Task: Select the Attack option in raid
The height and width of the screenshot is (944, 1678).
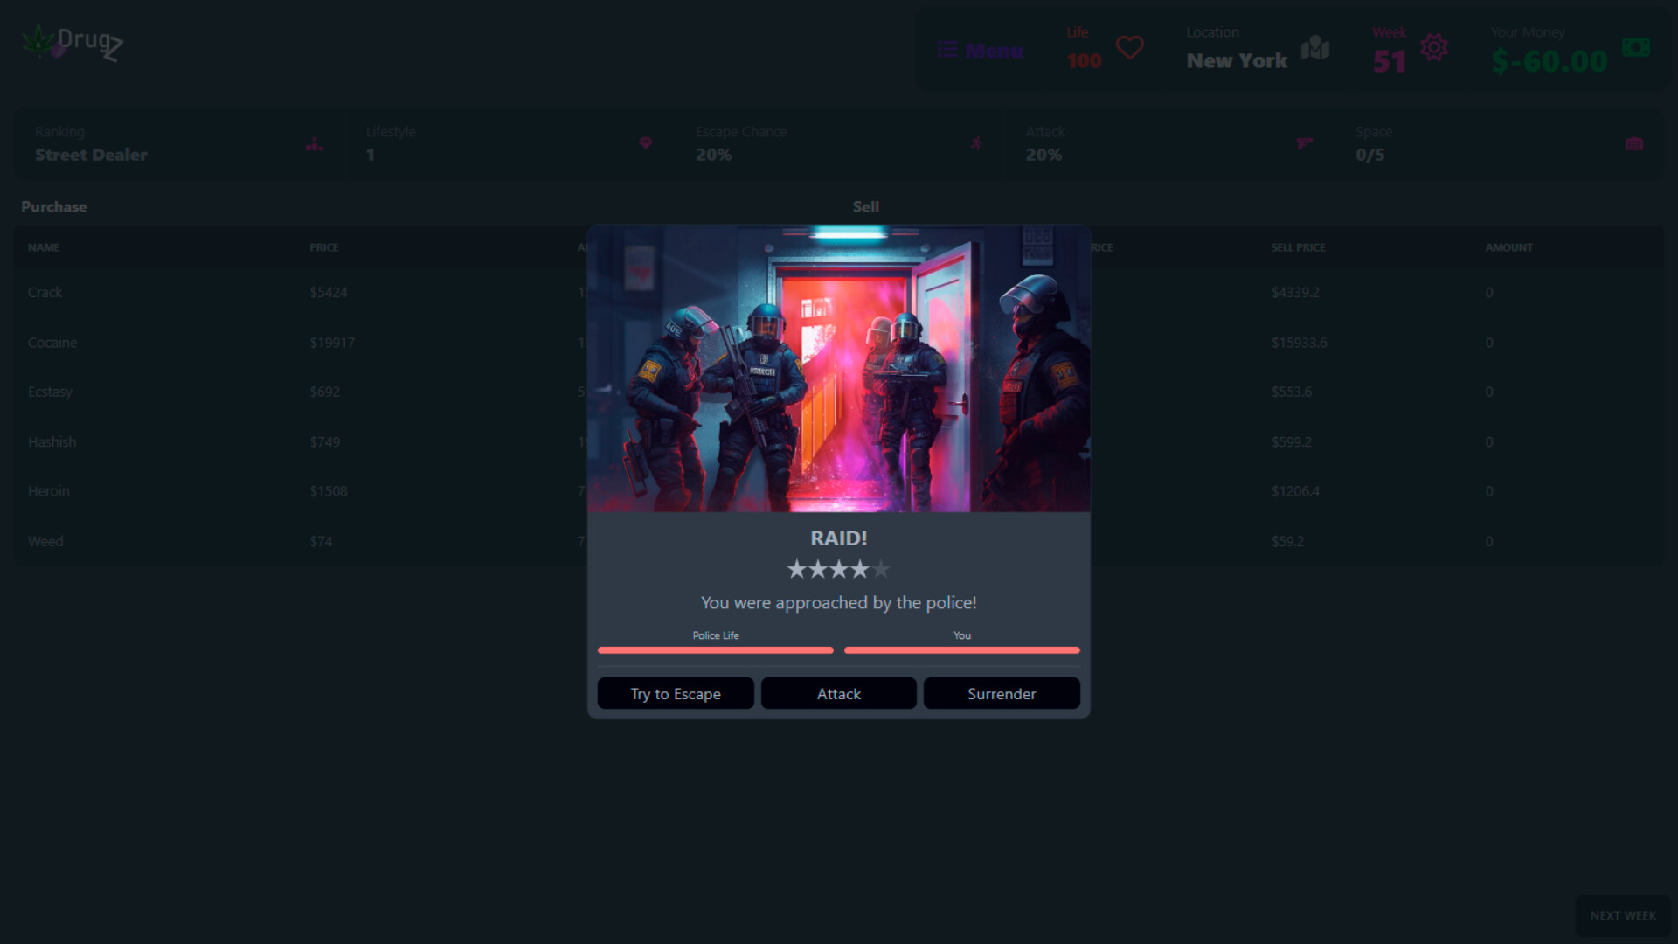Action: click(x=839, y=693)
